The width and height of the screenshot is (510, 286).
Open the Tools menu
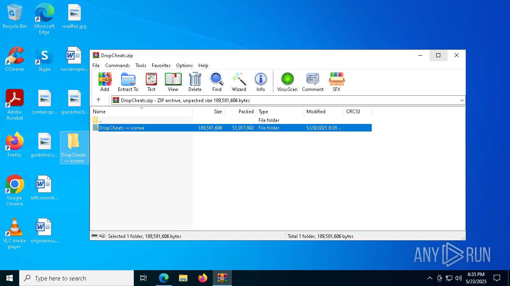coord(141,66)
